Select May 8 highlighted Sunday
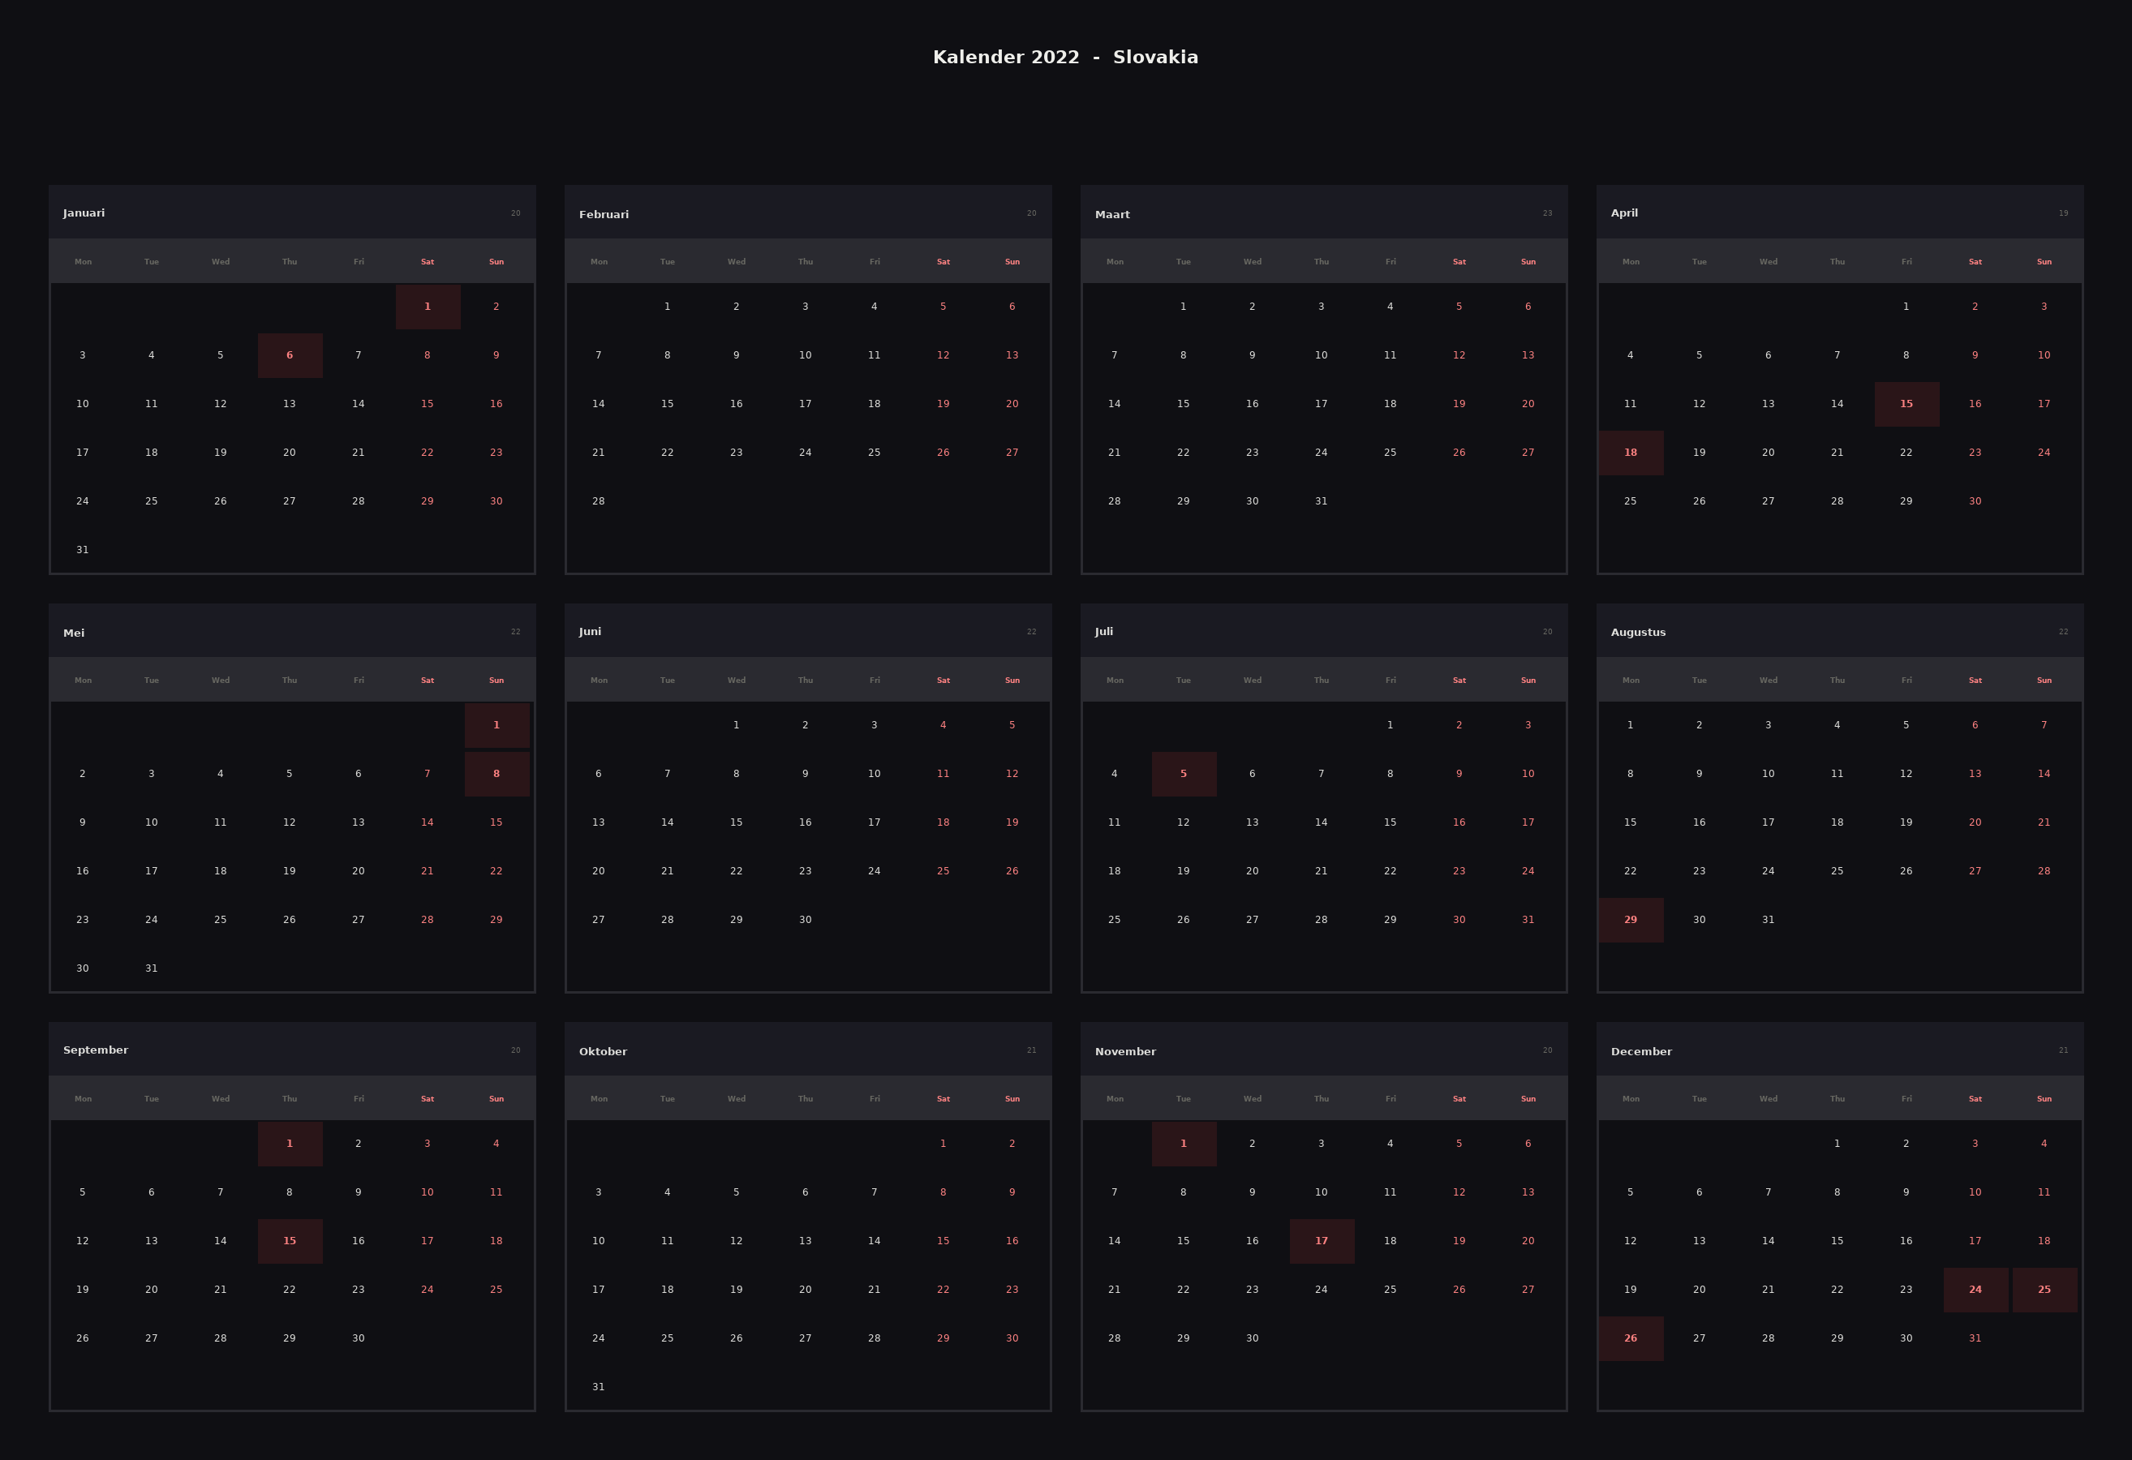 pyautogui.click(x=496, y=773)
